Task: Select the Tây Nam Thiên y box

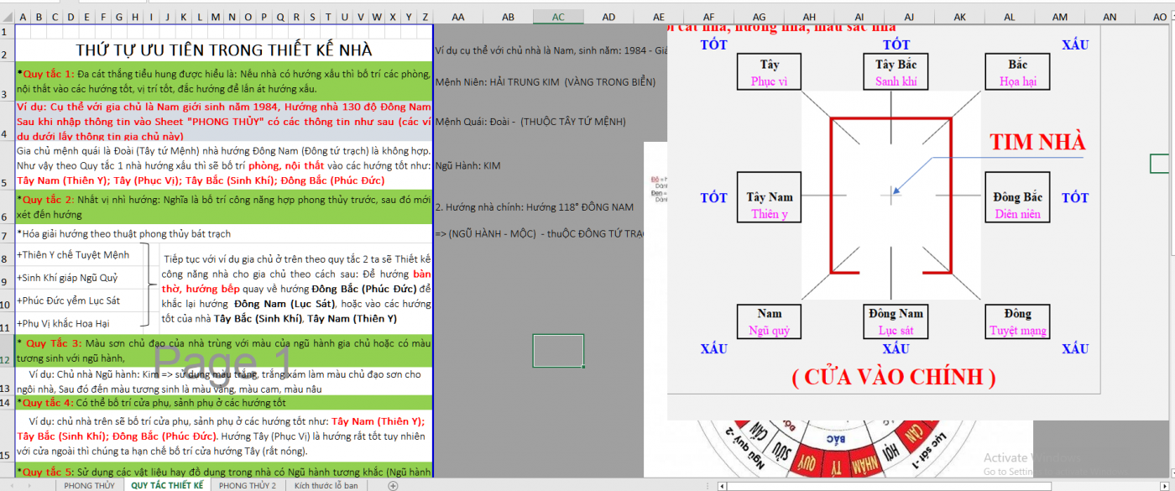Action: click(770, 206)
